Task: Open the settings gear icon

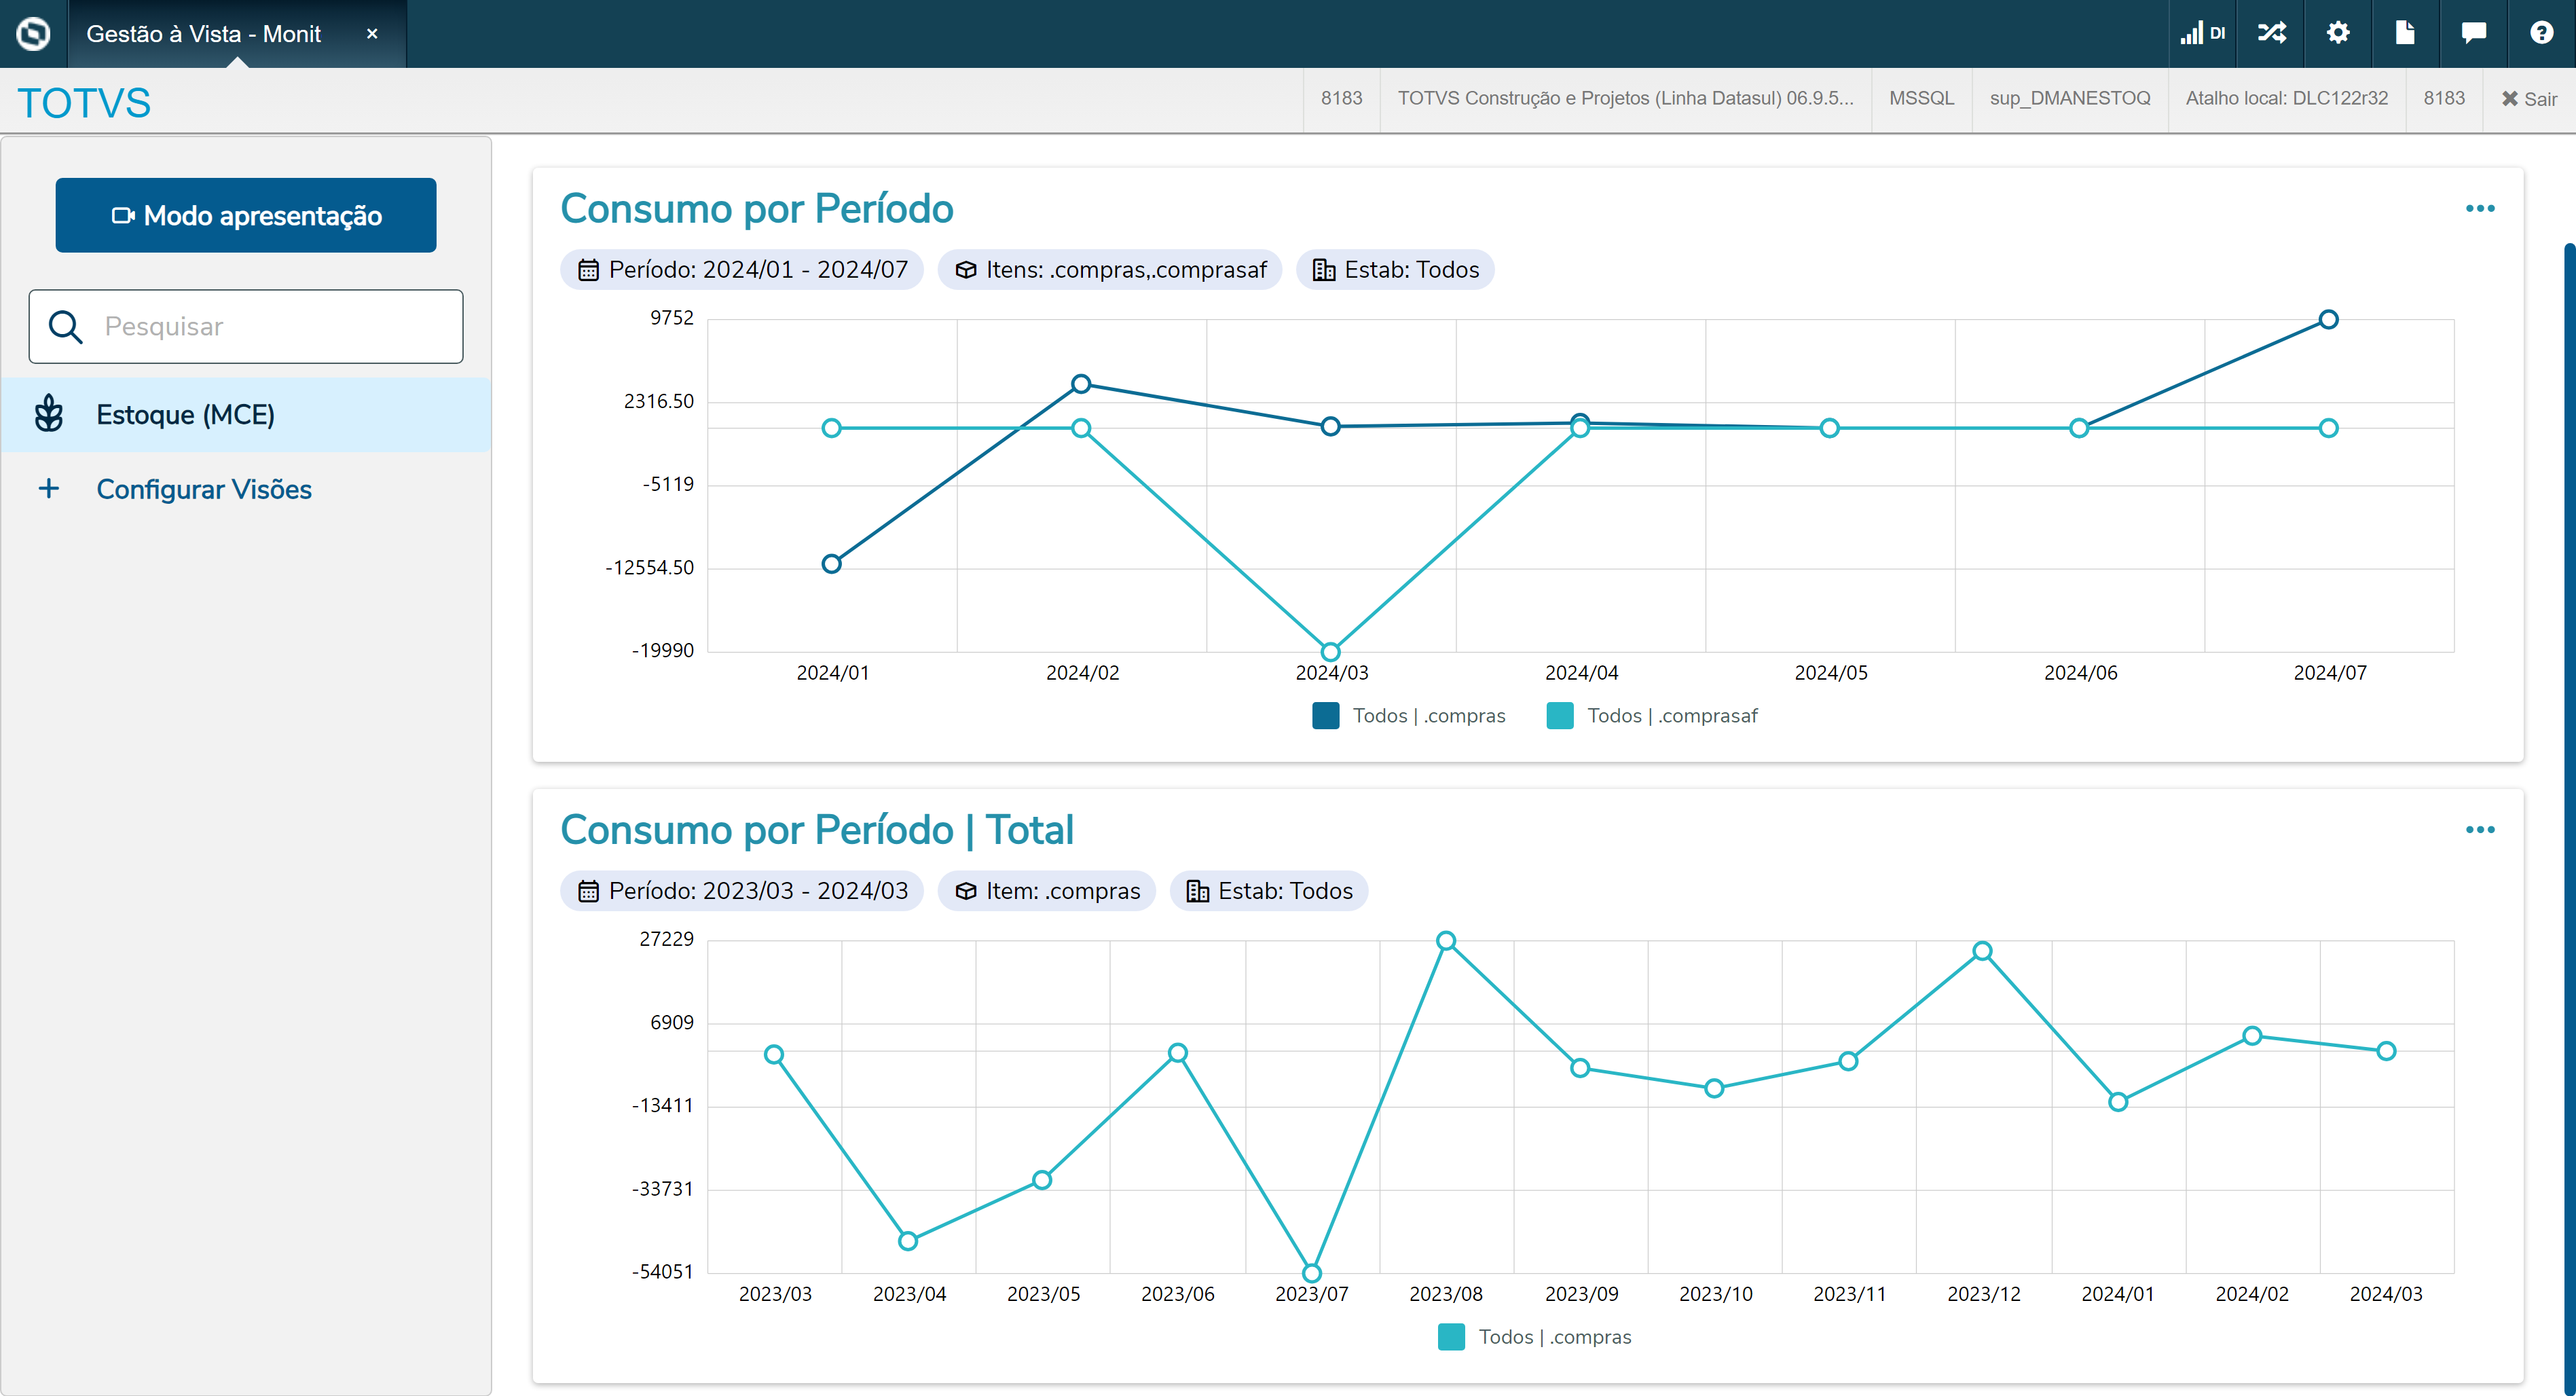Action: tap(2337, 33)
